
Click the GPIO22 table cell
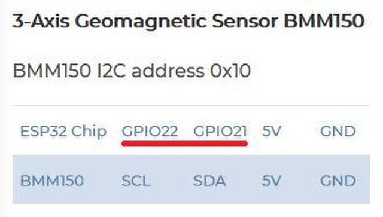tap(150, 131)
